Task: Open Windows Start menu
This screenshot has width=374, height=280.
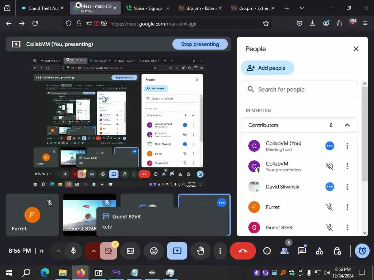Action: click(9, 273)
